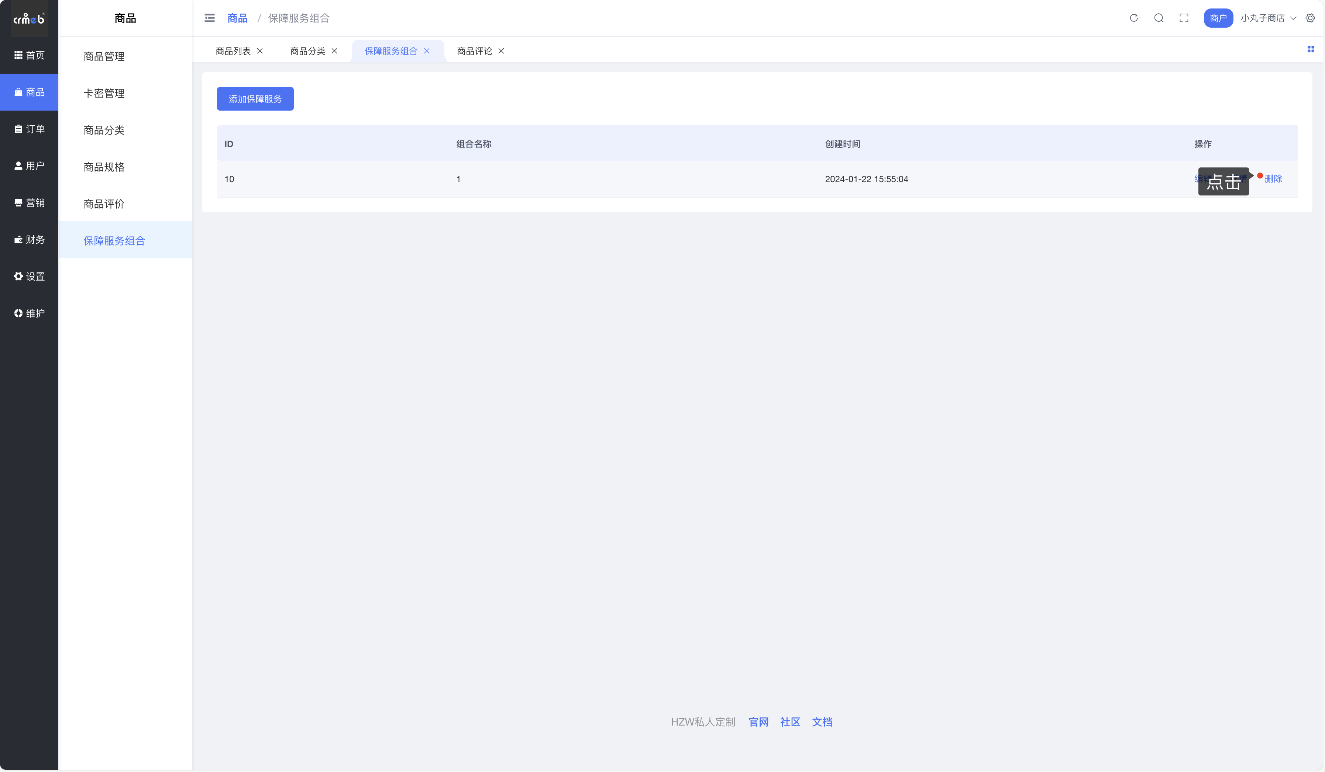This screenshot has width=1325, height=772.
Task: Close the 商品列表 tab
Action: (x=260, y=51)
